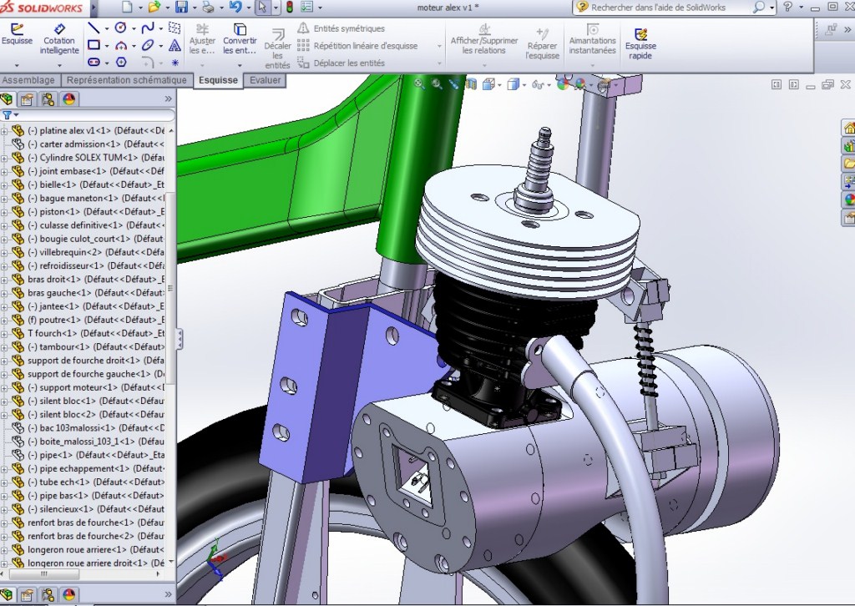This screenshot has height=606, width=855.
Task: Click the Esquisse rapide tool
Action: click(640, 43)
